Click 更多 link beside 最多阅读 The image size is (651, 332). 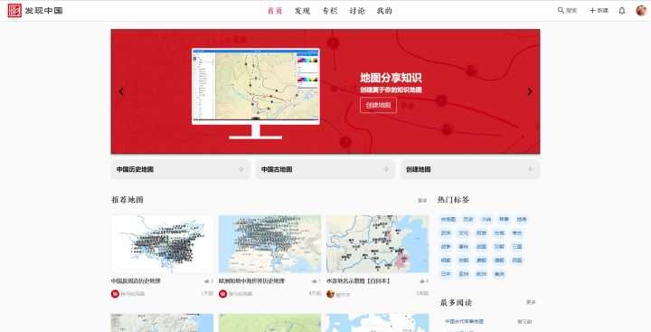click(531, 302)
